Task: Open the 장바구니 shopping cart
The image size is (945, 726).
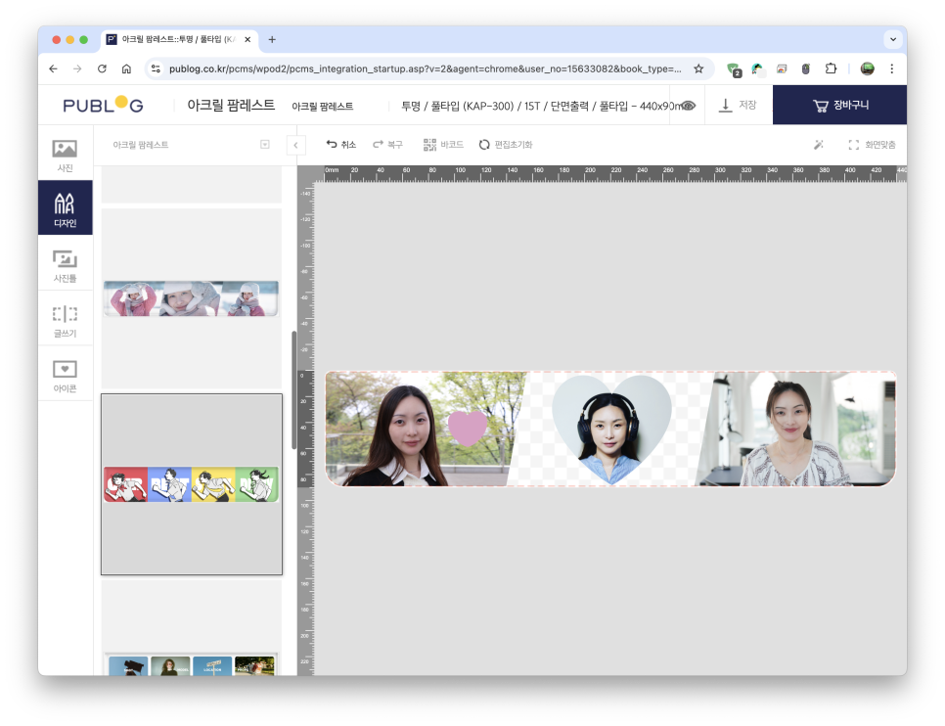Action: [839, 105]
